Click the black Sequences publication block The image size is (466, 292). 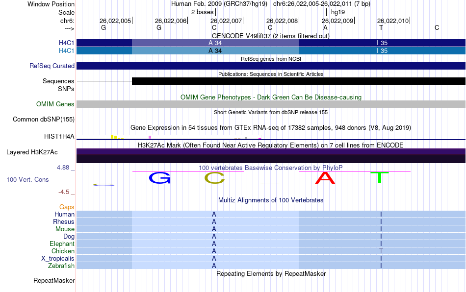299,81
